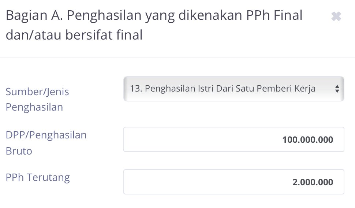The image size is (355, 208).
Task: Click 'Penghasilan' under the Sumber/Jenis label
Action: tap(34, 107)
